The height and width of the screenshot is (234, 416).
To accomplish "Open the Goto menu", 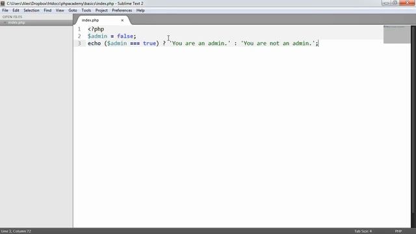I will [x=73, y=10].
